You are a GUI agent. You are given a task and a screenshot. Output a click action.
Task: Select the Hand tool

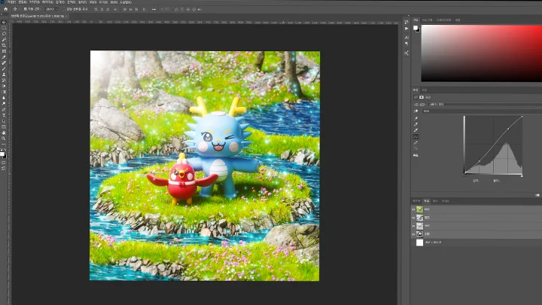click(x=4, y=133)
